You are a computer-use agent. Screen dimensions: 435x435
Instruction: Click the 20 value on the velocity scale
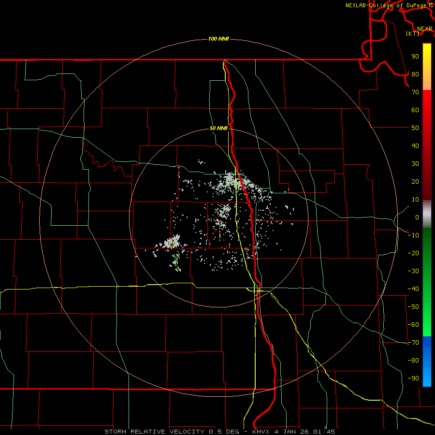(415, 181)
